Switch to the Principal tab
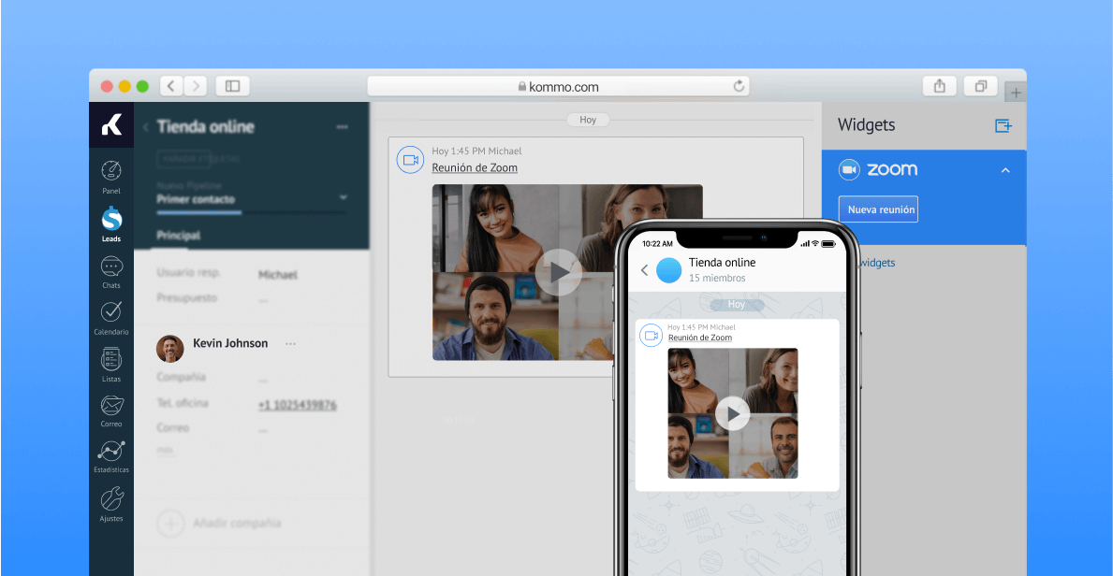The height and width of the screenshot is (576, 1113). (178, 236)
